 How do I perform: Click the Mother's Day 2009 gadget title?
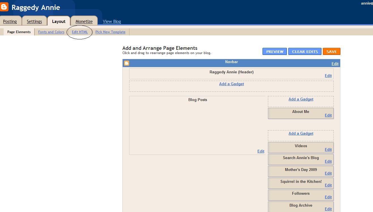pyautogui.click(x=301, y=170)
